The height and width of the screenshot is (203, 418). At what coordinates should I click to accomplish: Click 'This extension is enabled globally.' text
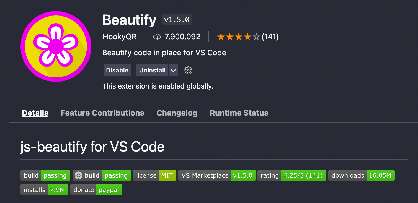158,86
